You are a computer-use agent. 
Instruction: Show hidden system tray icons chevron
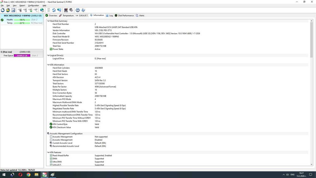tap(283, 175)
